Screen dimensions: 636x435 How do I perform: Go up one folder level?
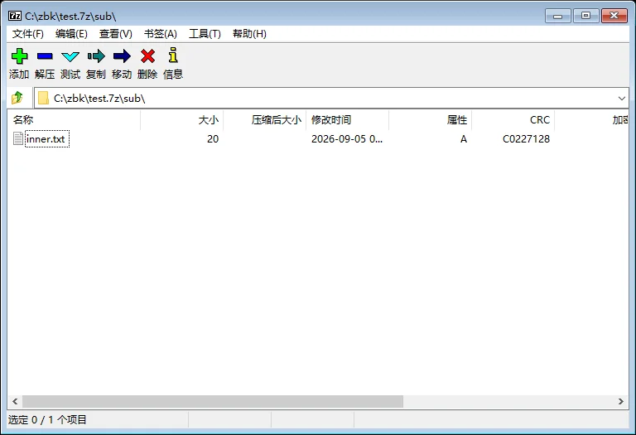[x=17, y=98]
